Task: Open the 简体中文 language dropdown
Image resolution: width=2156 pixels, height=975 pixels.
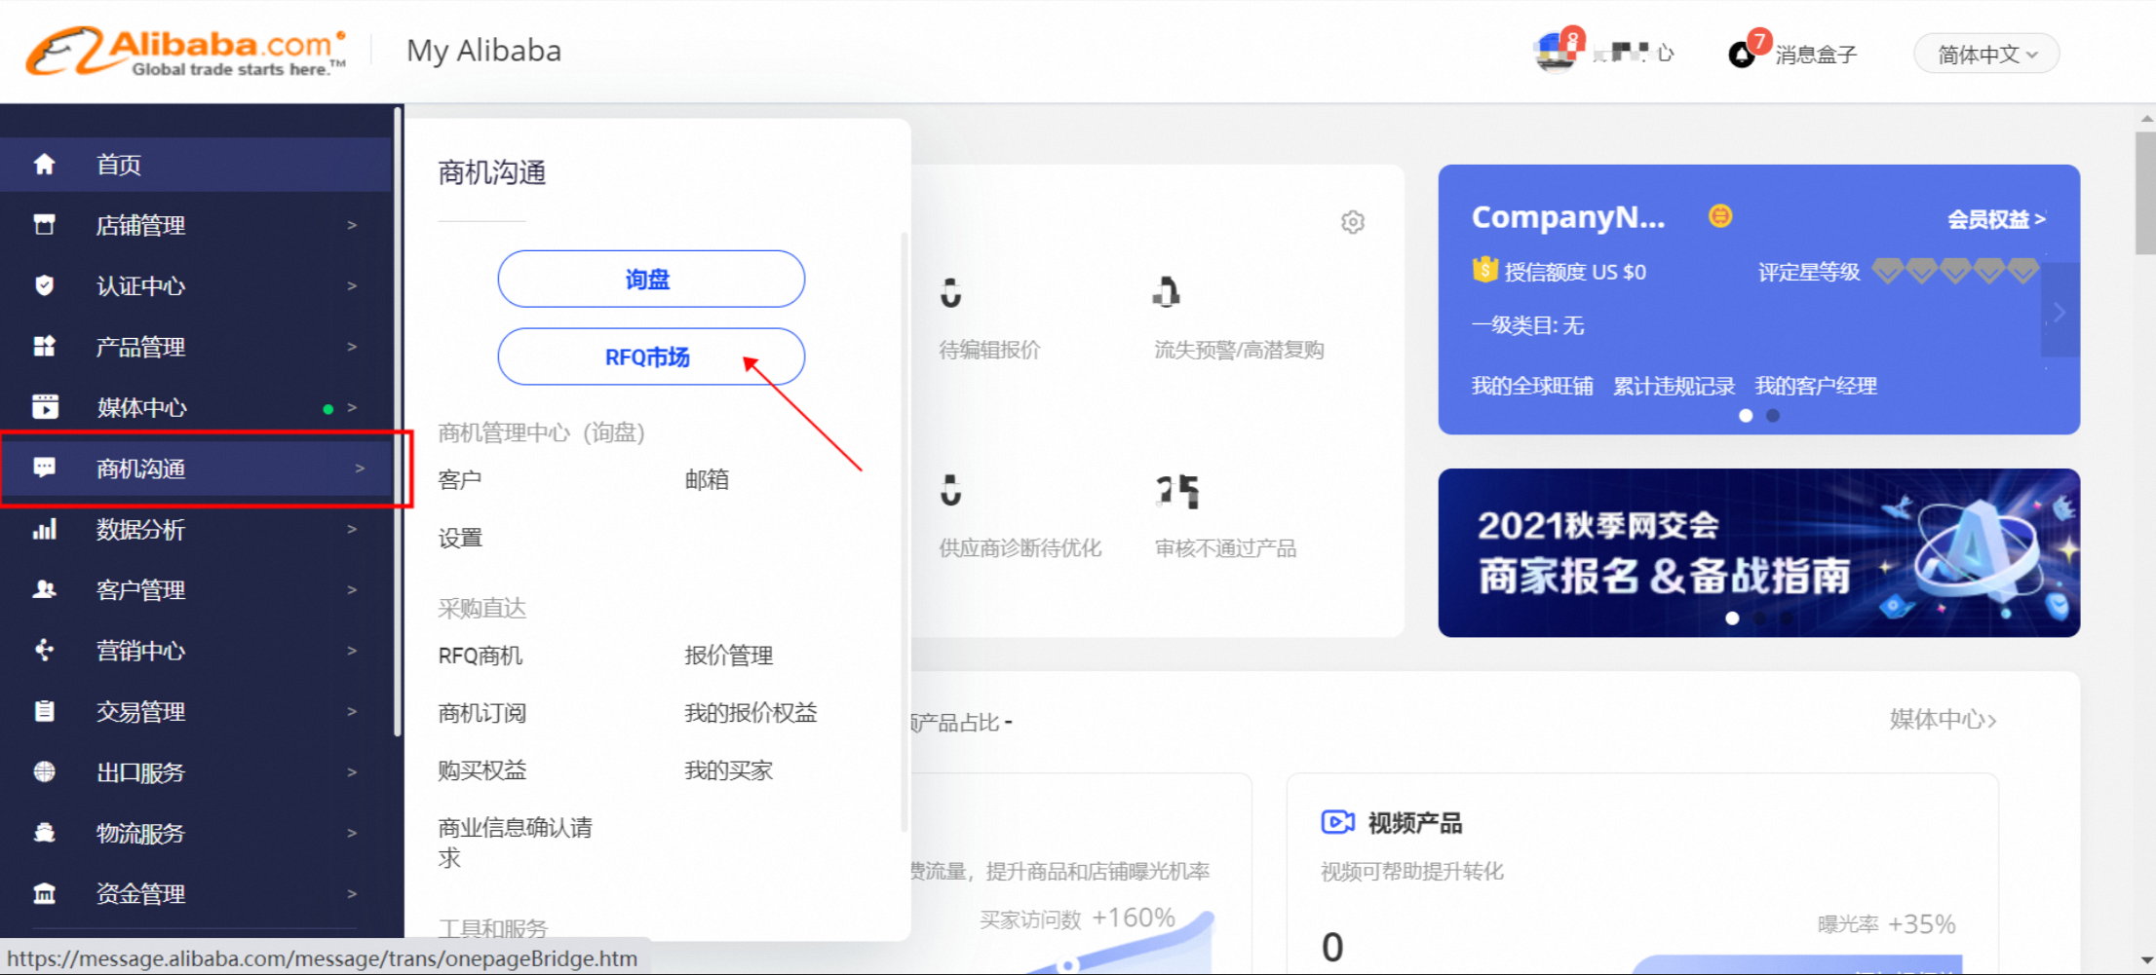Action: pyautogui.click(x=1985, y=54)
